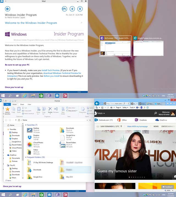This screenshot has width=176, height=197.
Task: Expand the Easy access dropdown
Action: pyautogui.click(x=72, y=111)
